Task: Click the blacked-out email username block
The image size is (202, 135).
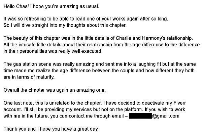Action: click(140, 116)
